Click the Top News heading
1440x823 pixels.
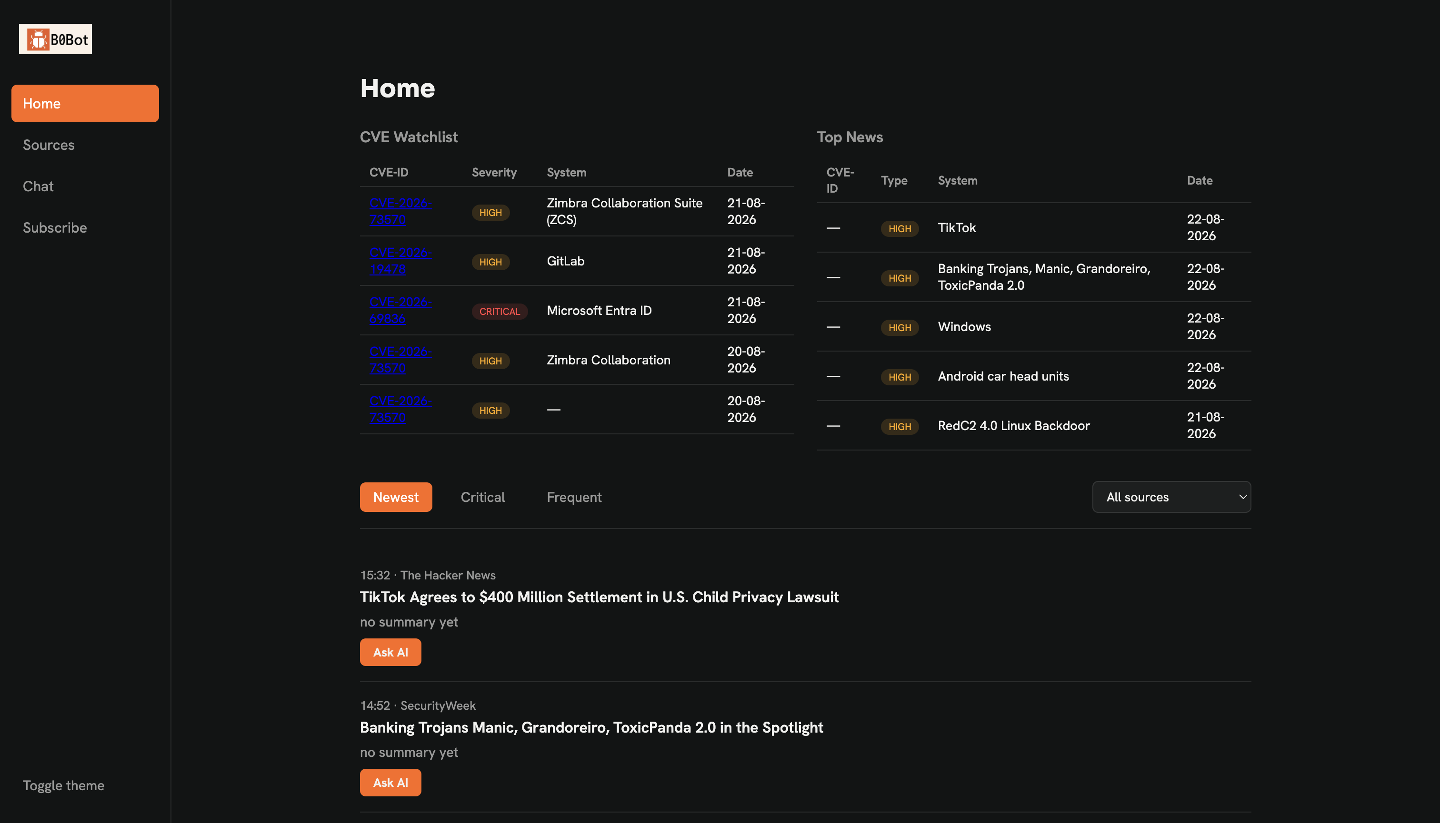(850, 137)
